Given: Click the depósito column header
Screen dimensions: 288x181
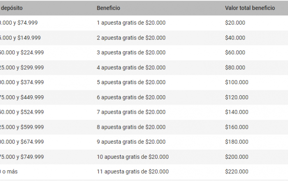Looking at the screenshot, I should (x=12, y=8).
